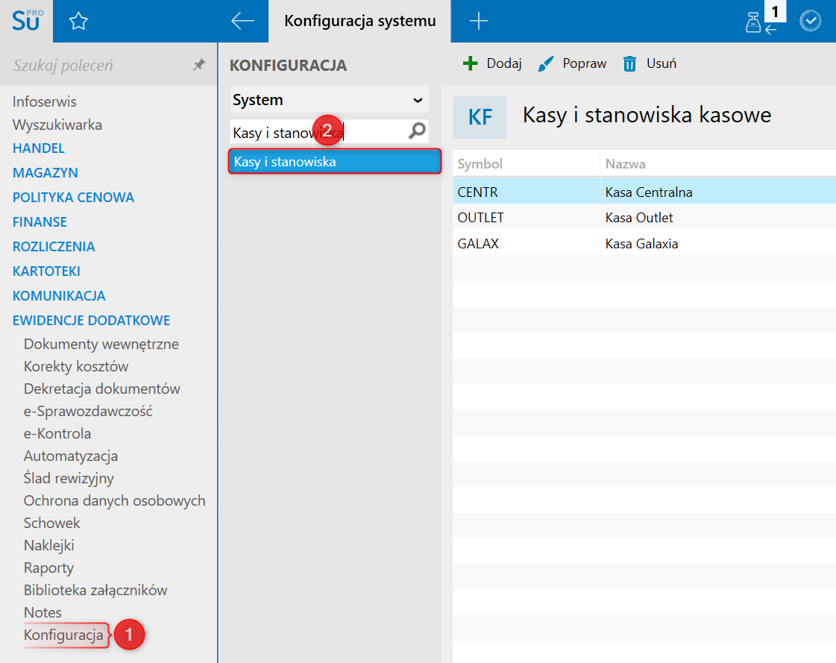Open e-Kontrola

[x=57, y=433]
